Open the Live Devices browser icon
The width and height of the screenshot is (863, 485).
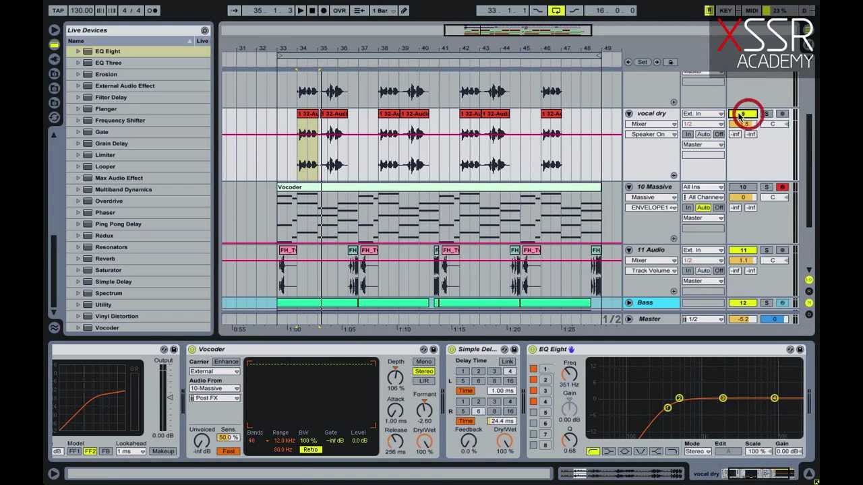54,44
